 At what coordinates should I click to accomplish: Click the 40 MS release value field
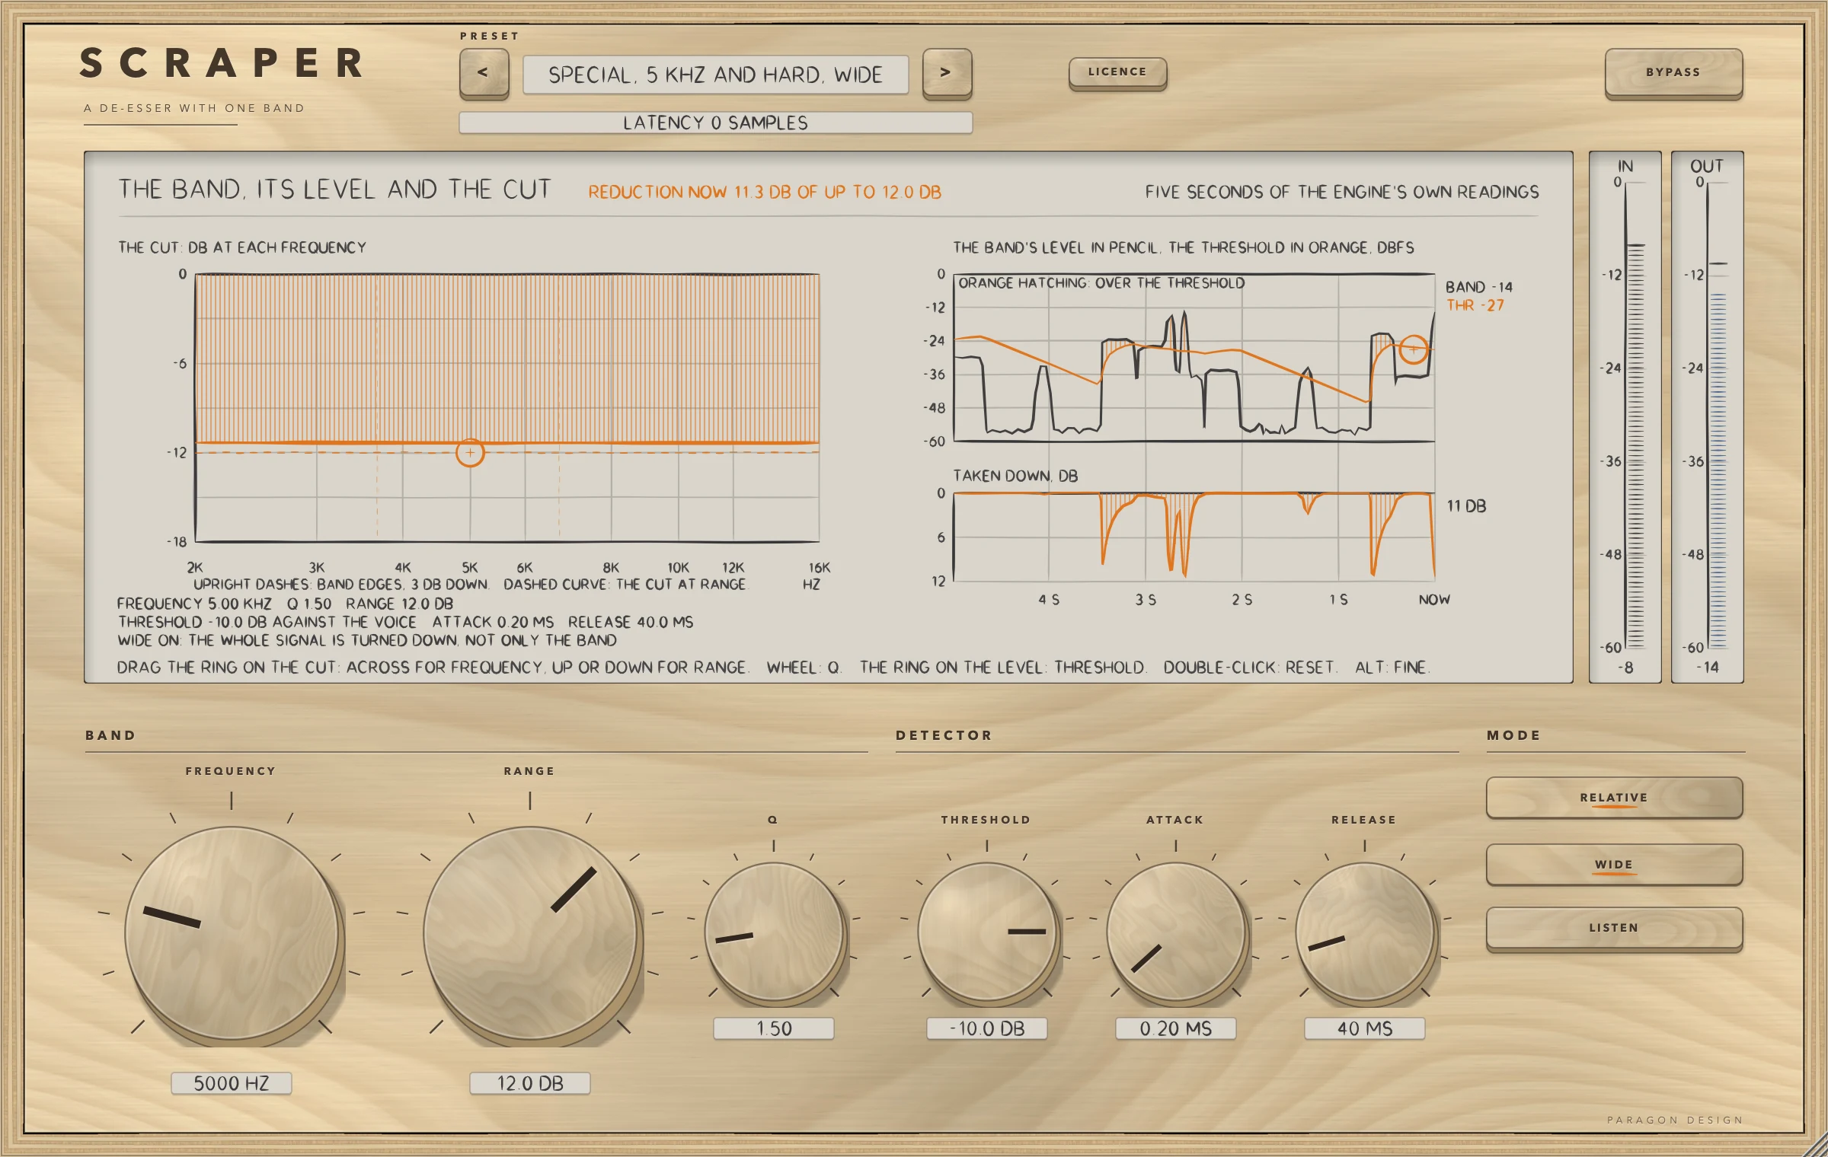pos(1365,1028)
